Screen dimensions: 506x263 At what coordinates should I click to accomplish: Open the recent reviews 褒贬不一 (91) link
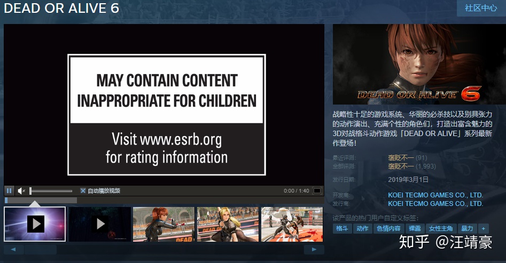tap(407, 157)
